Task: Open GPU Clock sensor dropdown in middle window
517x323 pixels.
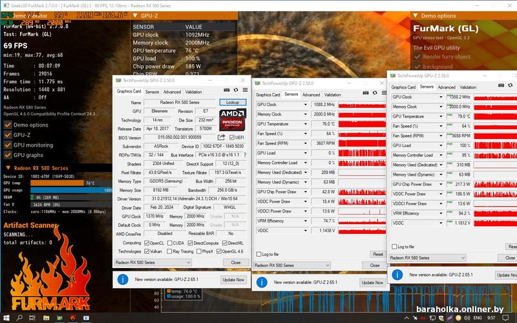Action: coord(306,105)
